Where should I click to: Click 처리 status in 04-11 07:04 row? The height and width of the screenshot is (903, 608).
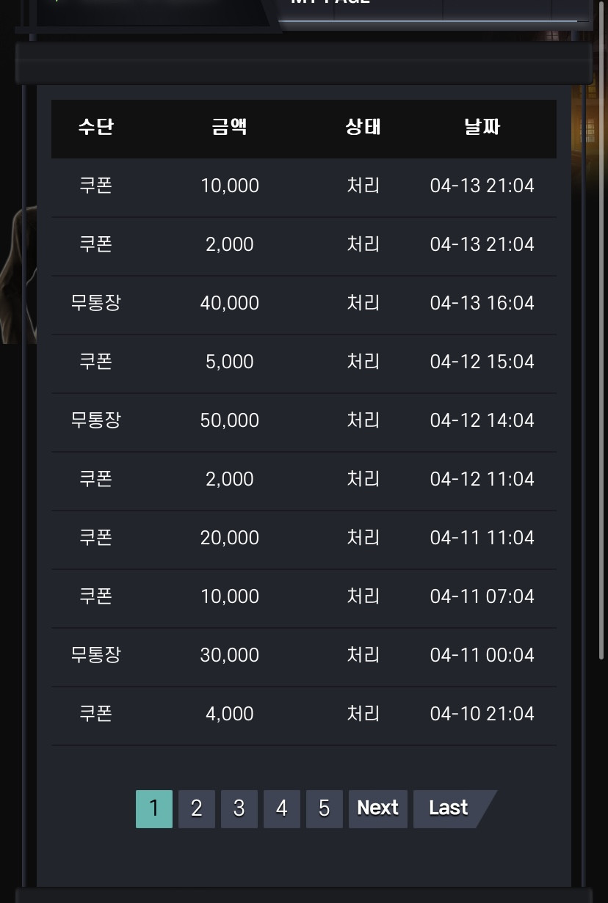363,596
